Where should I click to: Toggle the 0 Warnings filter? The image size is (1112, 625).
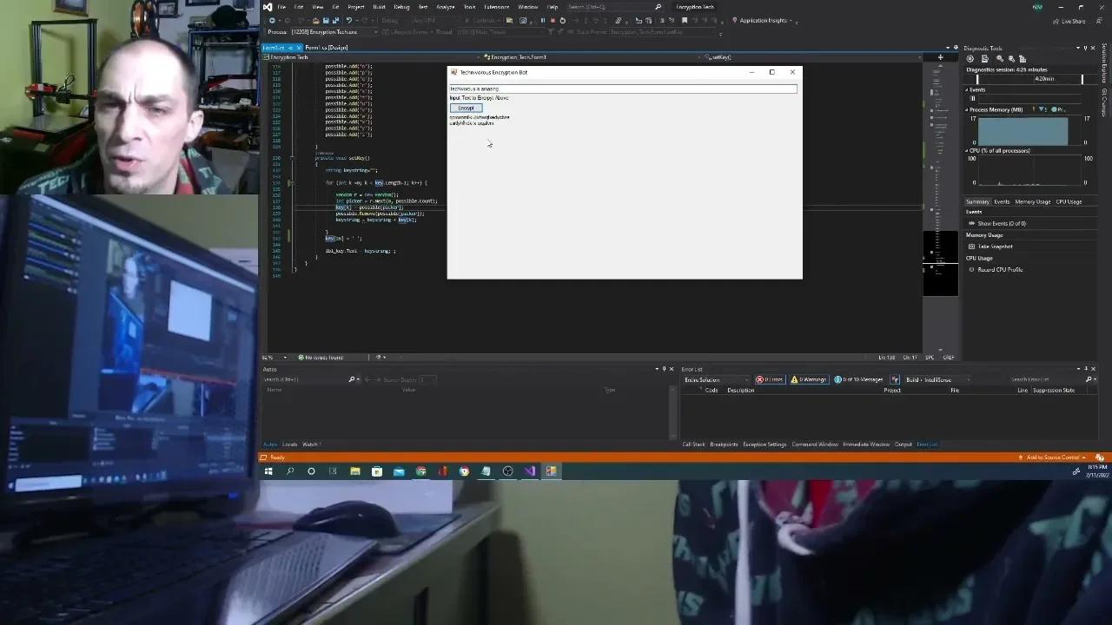(x=809, y=379)
